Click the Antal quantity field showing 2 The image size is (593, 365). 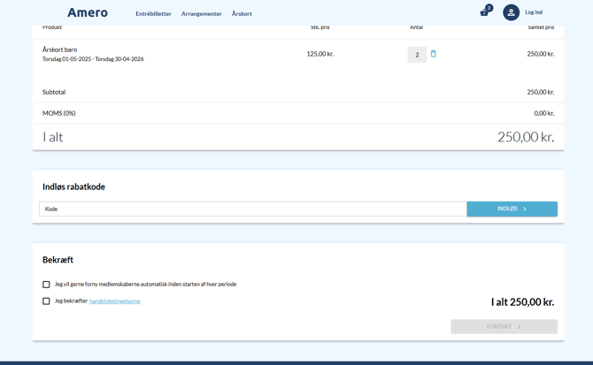[x=417, y=55]
